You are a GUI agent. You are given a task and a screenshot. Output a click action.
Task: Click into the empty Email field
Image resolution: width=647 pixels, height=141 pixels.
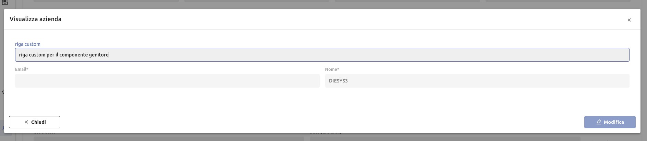tap(167, 81)
